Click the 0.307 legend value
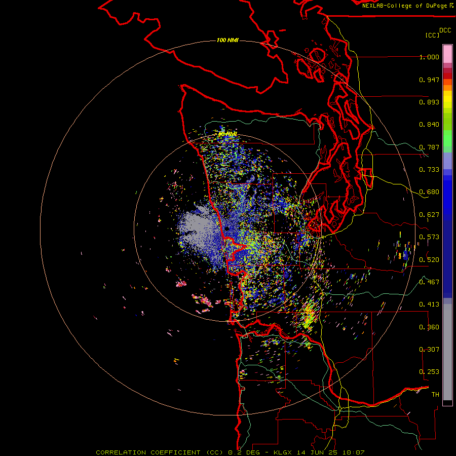Screen dimensions: 456x456 click(429, 350)
